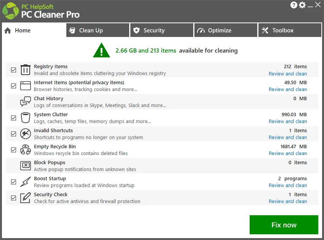Uncheck the Registry Items checkbox

pos(13,70)
